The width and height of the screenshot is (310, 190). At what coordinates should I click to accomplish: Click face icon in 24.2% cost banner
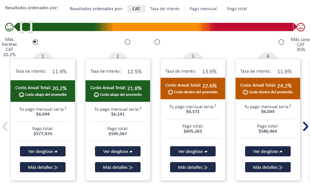coord(245,92)
